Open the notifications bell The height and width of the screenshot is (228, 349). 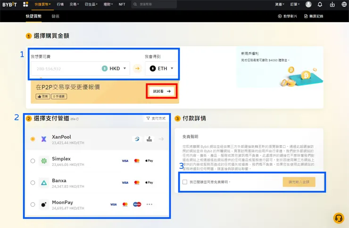pyautogui.click(x=320, y=4)
